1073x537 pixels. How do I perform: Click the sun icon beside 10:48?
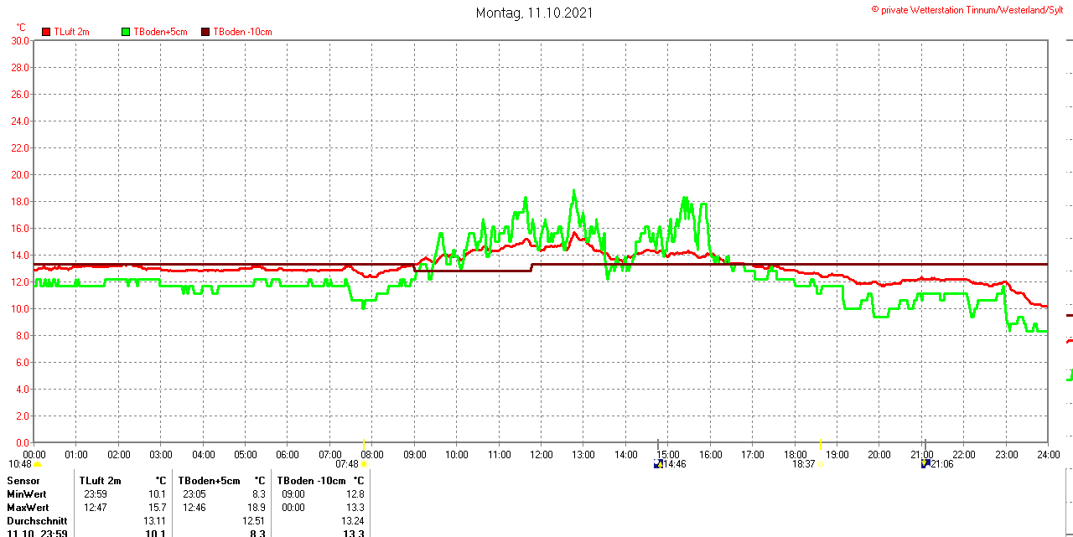(38, 464)
